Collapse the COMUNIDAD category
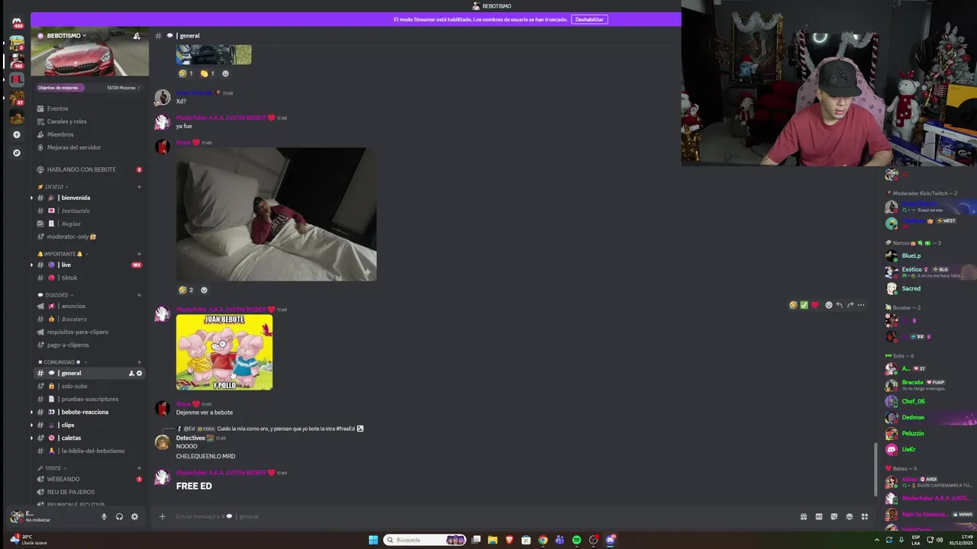This screenshot has height=549, width=977. tap(63, 362)
